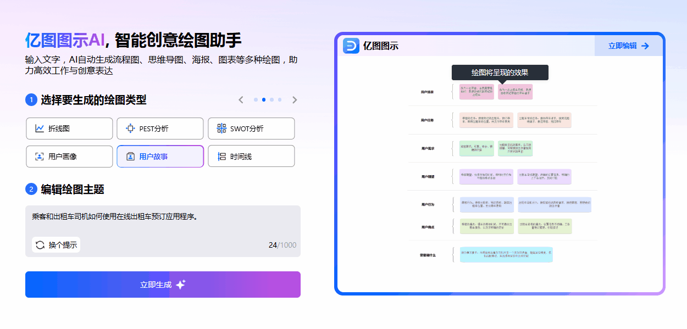The width and height of the screenshot is (687, 329).
Task: Click the subtitle starting with 输入文字
Action: pos(162,65)
